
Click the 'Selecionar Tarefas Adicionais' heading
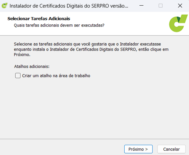point(39,19)
